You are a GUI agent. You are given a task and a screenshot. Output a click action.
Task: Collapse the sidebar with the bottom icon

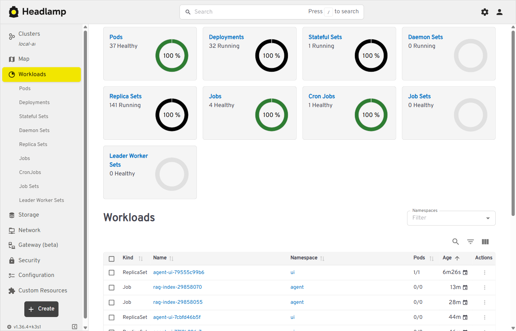(74, 327)
